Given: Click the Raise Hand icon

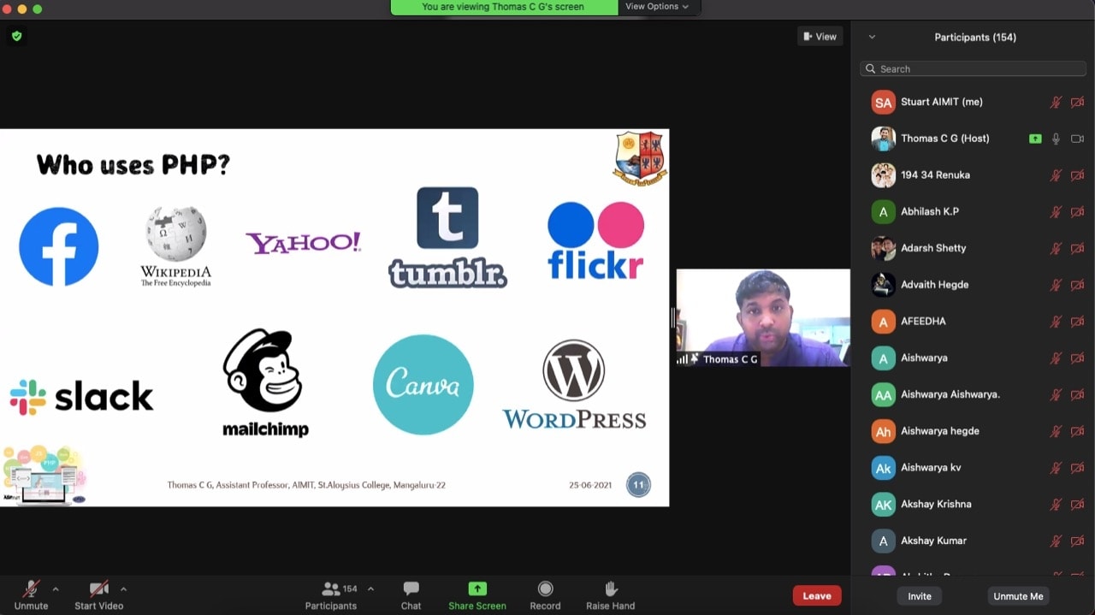Looking at the screenshot, I should coord(611,588).
